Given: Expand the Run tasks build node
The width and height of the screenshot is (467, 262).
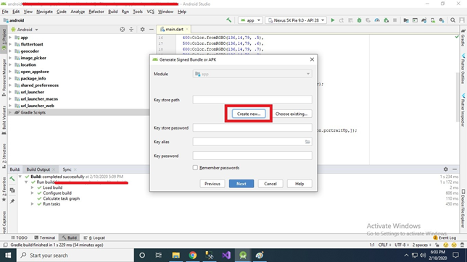Looking at the screenshot, I should pos(32,204).
